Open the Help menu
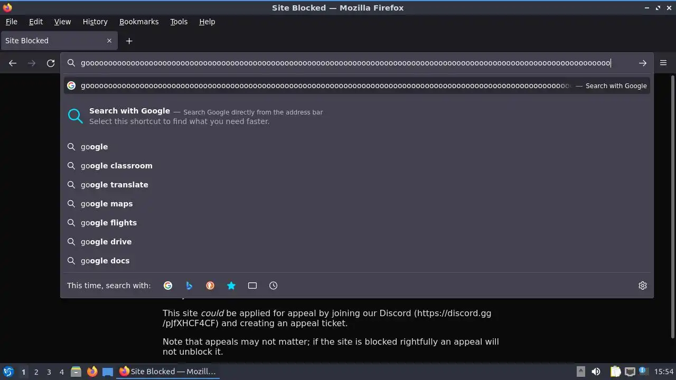 [207, 22]
